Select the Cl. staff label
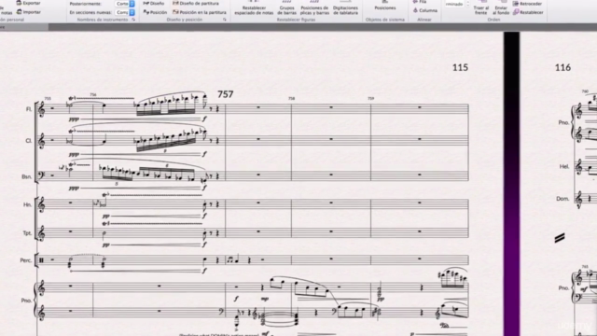The height and width of the screenshot is (336, 597). [29, 141]
